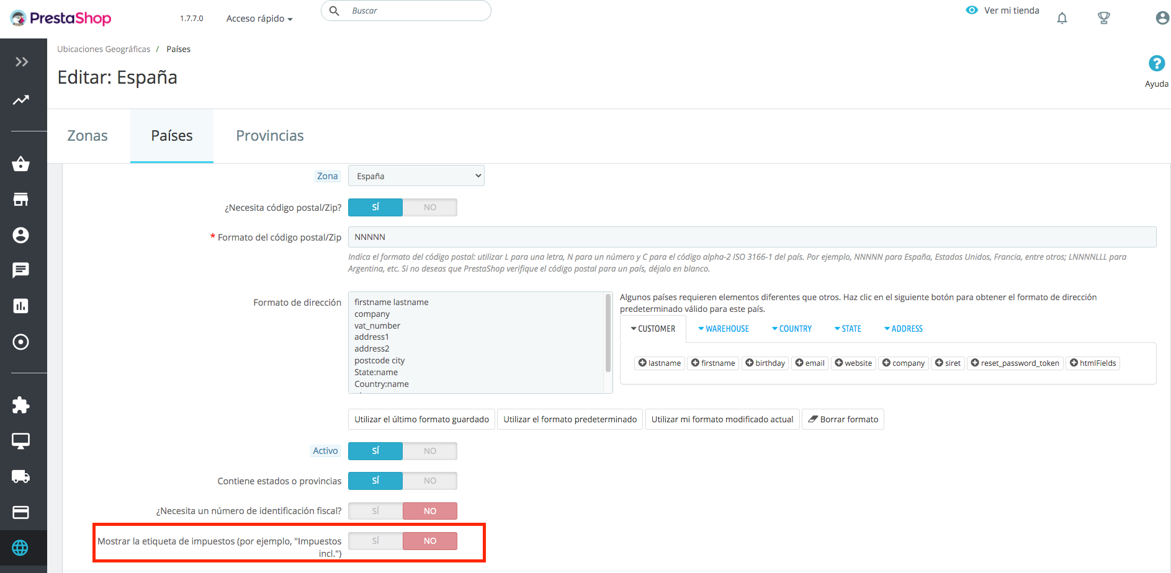Open Orders basket icon in sidebar
Screen dimensions: 1171x573
20,164
